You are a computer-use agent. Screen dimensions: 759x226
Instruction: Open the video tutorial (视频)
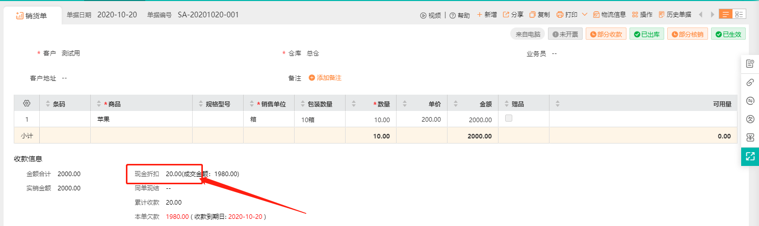tap(431, 15)
